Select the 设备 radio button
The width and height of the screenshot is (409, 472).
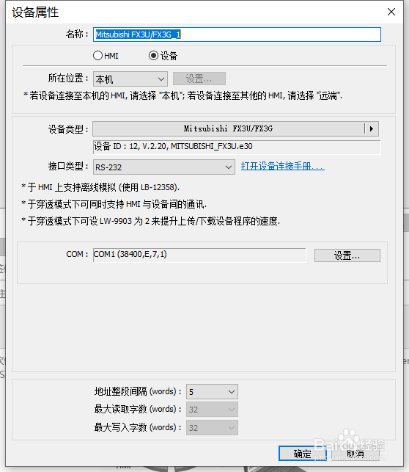[163, 56]
